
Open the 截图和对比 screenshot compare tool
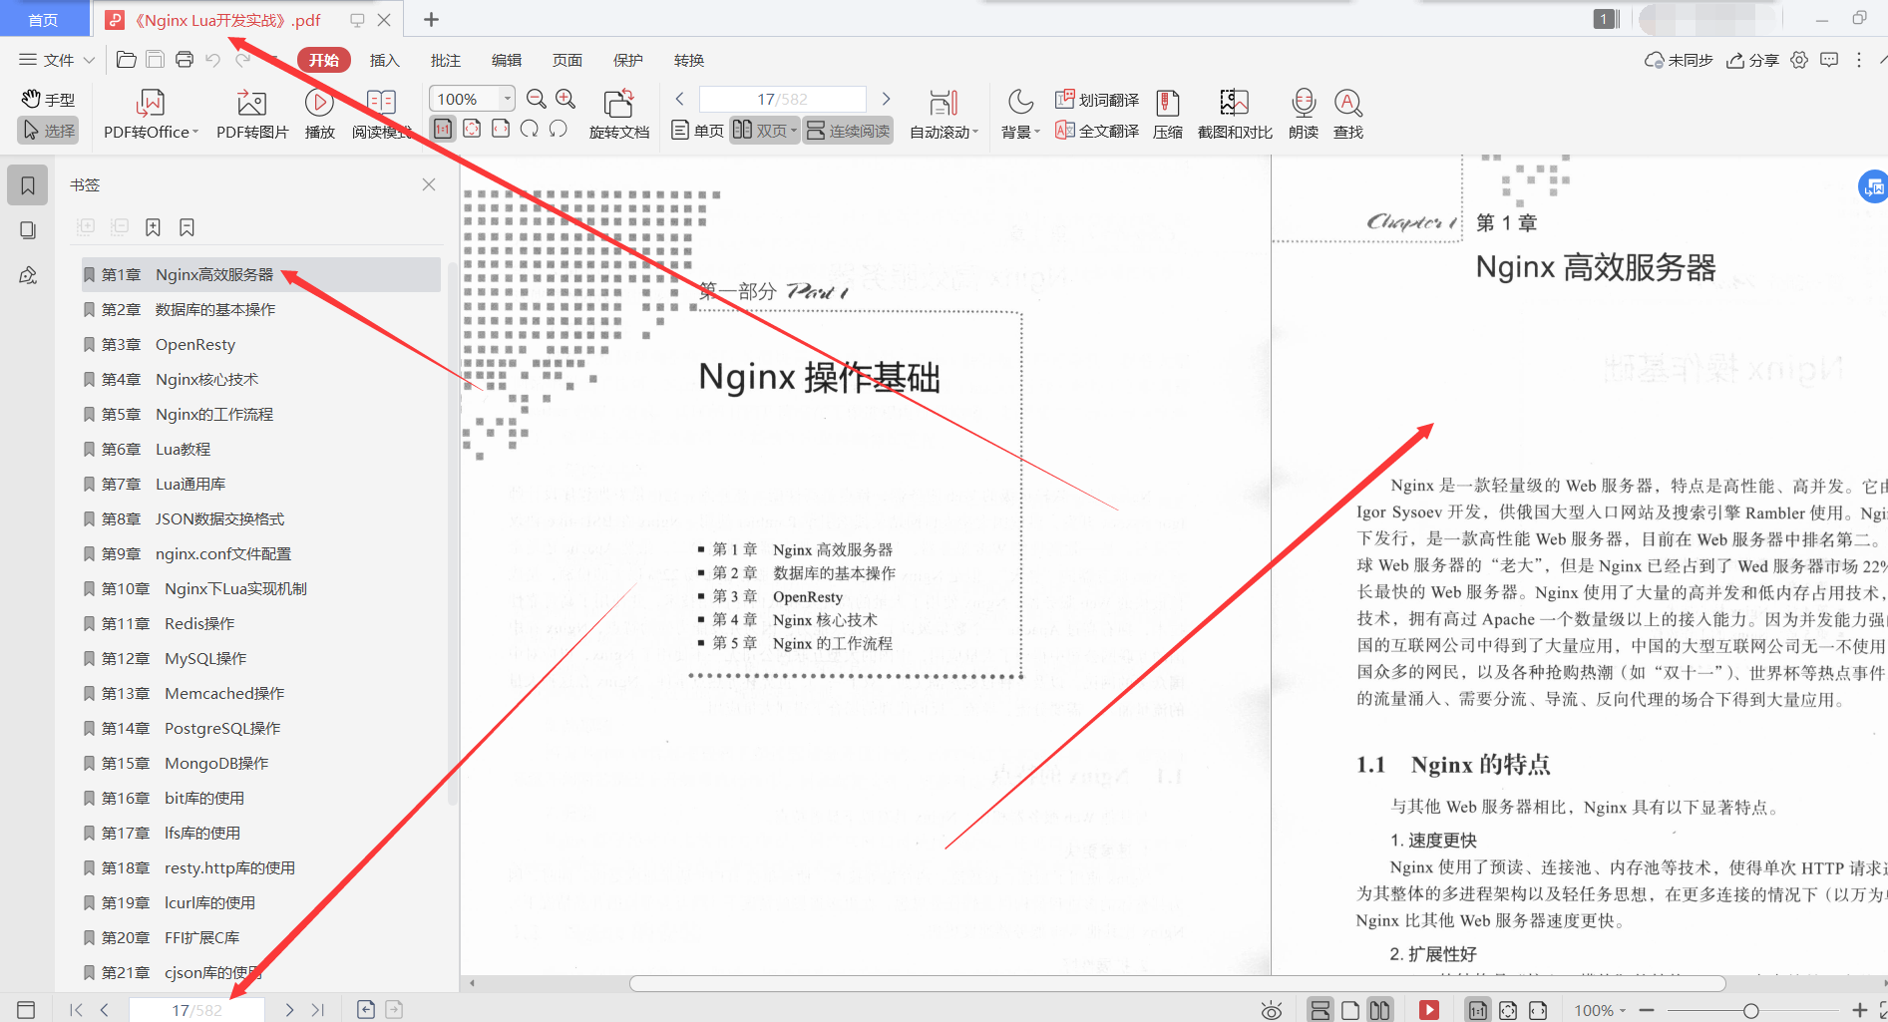(x=1233, y=113)
